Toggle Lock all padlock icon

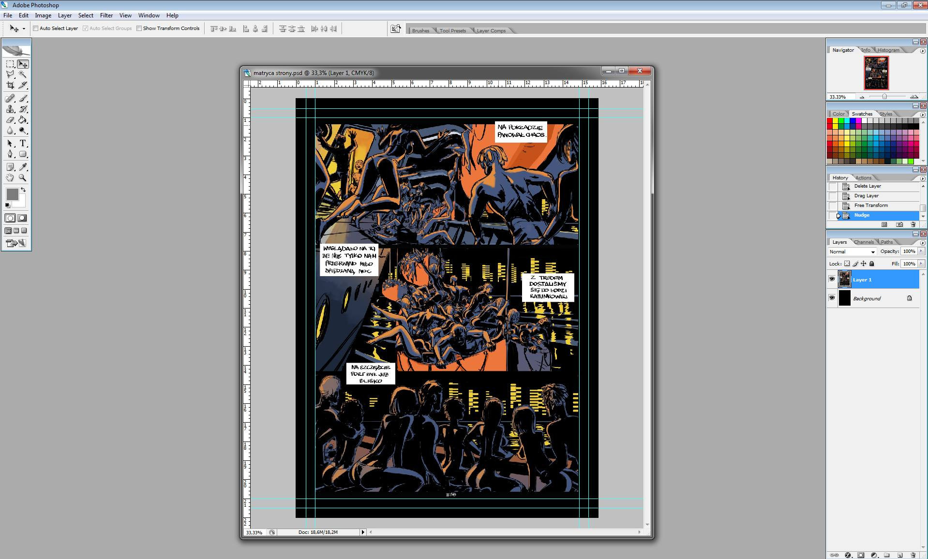click(x=872, y=264)
